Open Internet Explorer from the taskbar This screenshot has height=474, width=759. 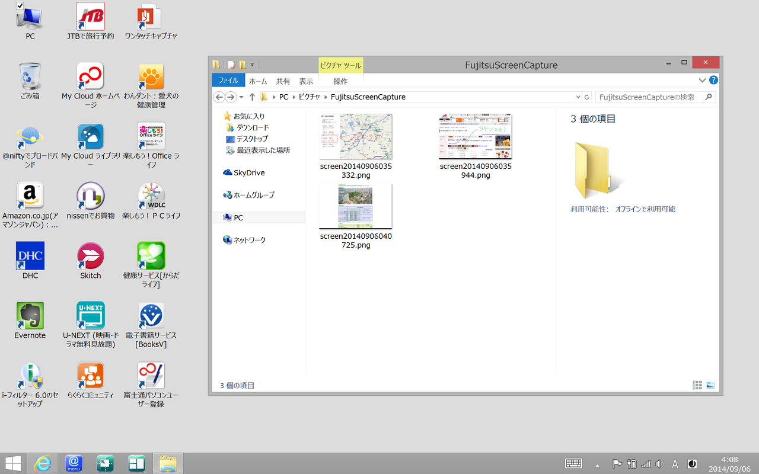(x=43, y=463)
